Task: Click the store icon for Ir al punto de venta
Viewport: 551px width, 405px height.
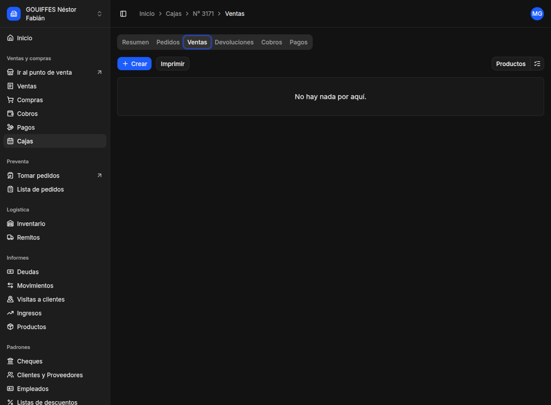Action: [10, 72]
